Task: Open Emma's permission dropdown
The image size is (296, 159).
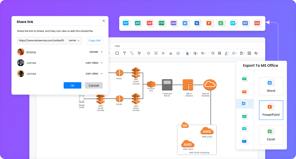Action: pyautogui.click(x=96, y=52)
